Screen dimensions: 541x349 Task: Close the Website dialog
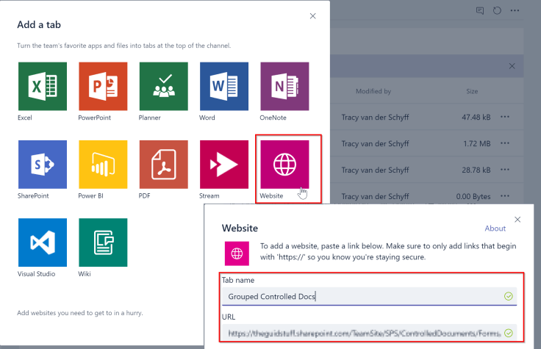pyautogui.click(x=517, y=219)
